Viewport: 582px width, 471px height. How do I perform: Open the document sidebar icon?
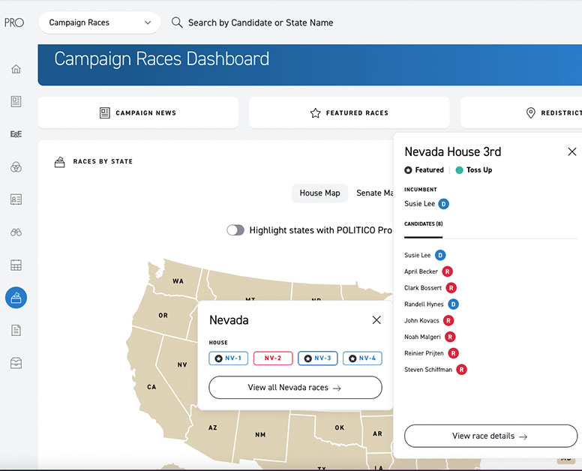click(x=16, y=330)
